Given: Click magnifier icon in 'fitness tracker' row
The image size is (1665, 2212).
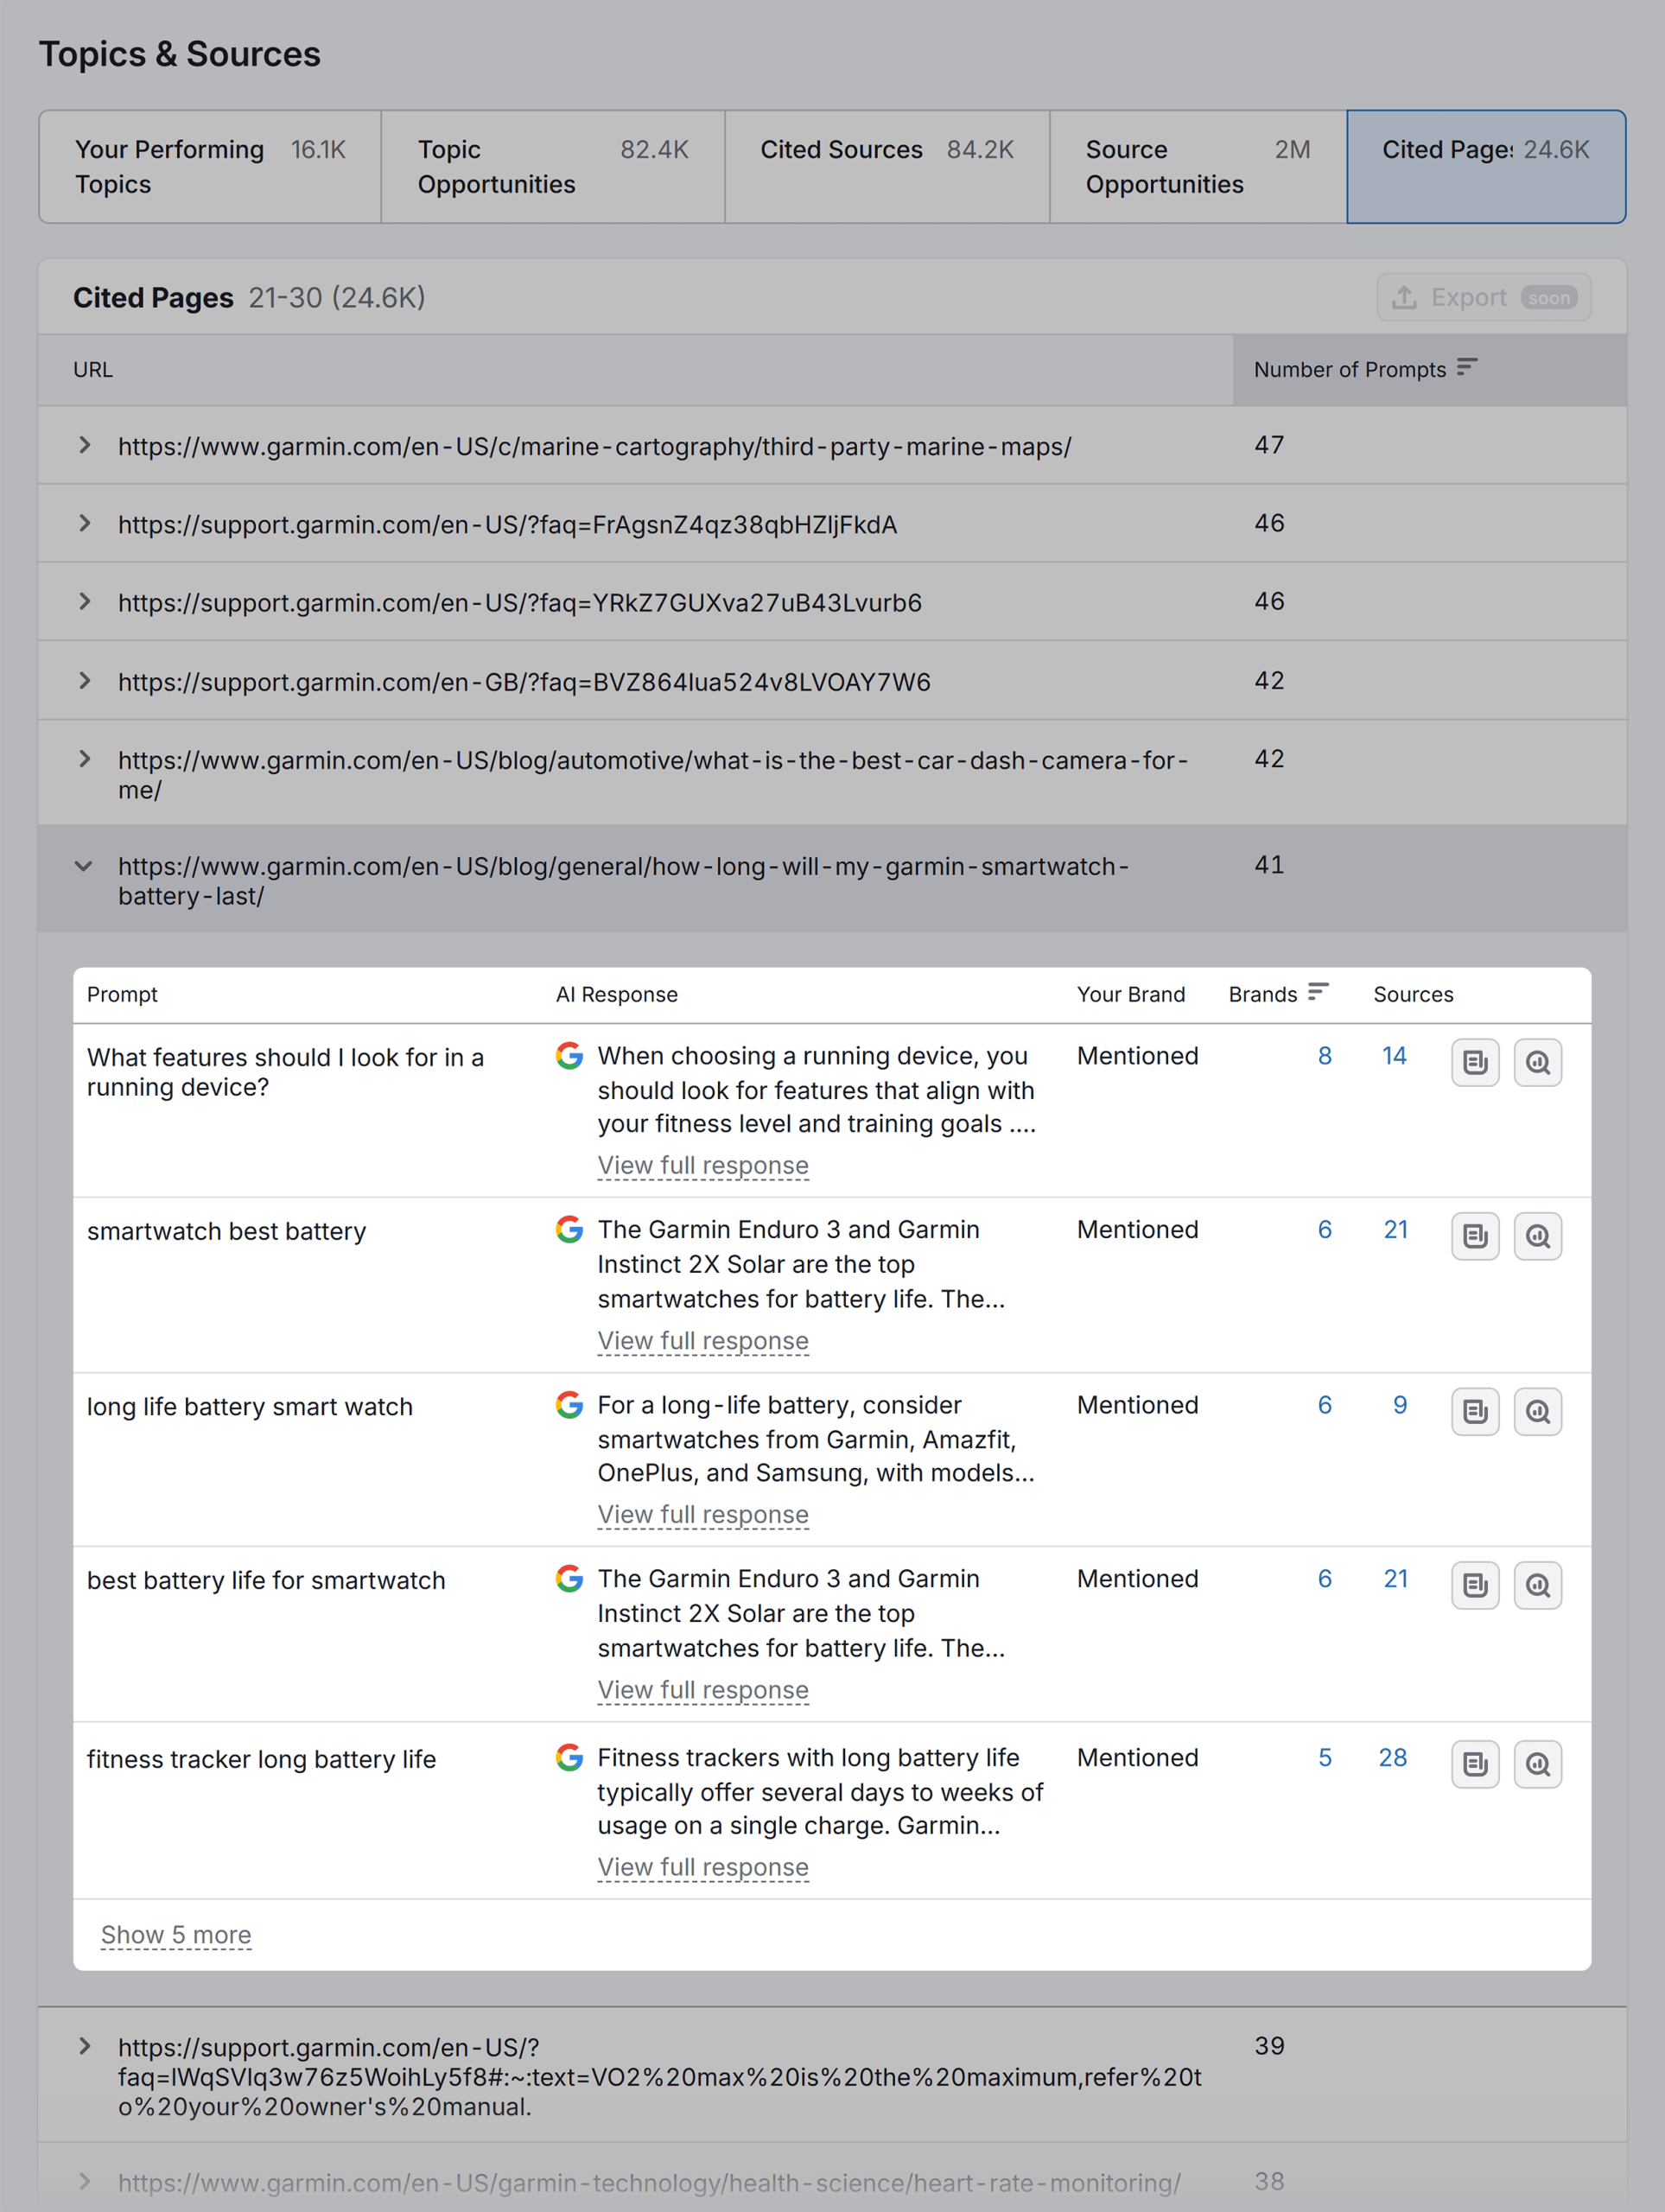Looking at the screenshot, I should click(1537, 1764).
